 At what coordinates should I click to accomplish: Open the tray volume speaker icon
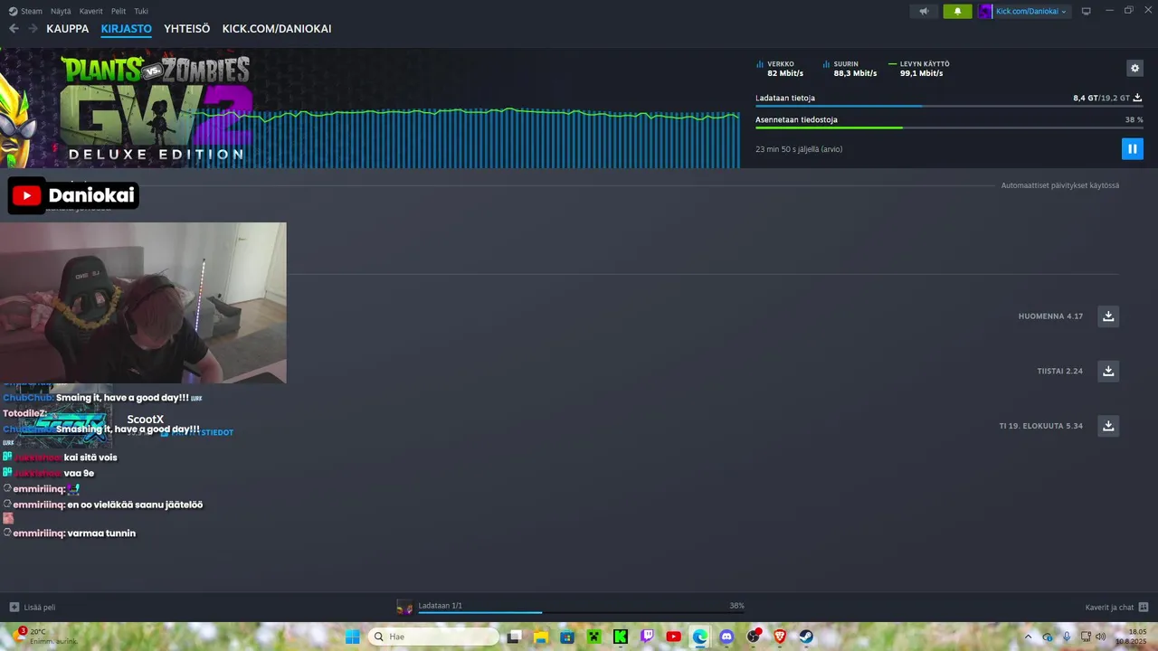click(1101, 637)
